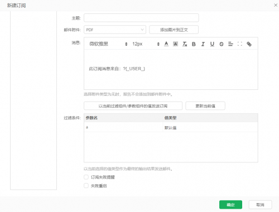Click the font color icon

click(166, 44)
